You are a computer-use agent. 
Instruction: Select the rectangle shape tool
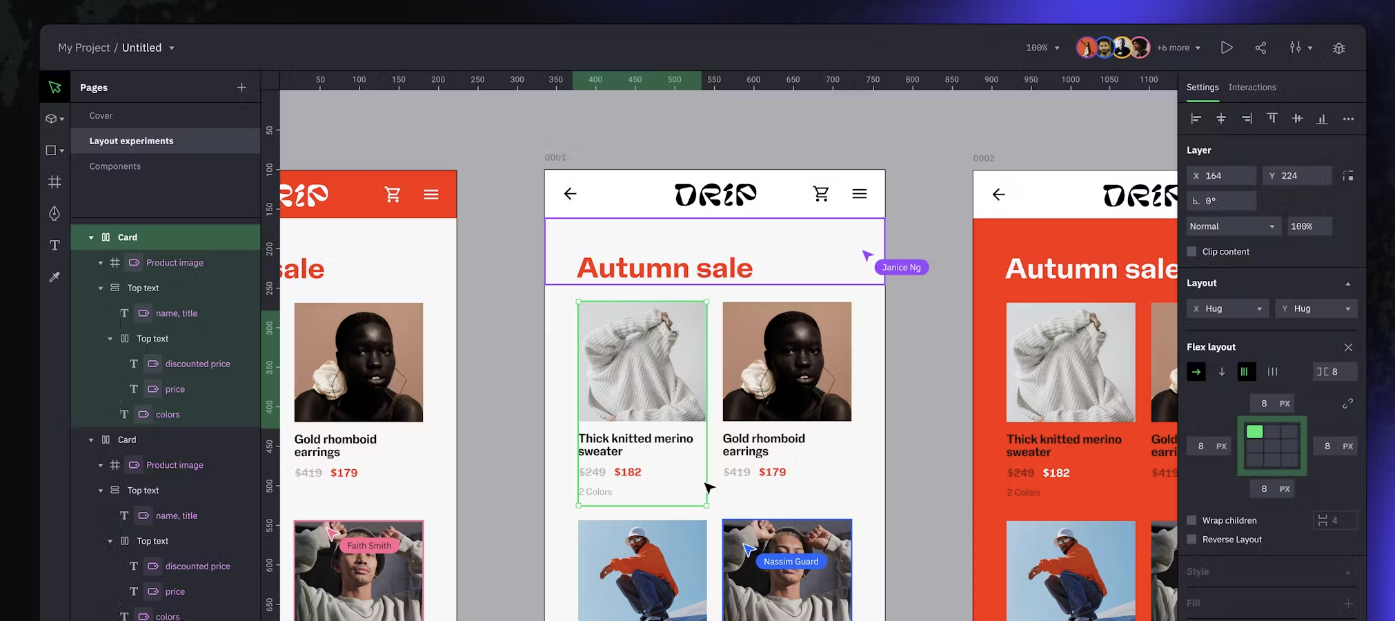(x=55, y=150)
